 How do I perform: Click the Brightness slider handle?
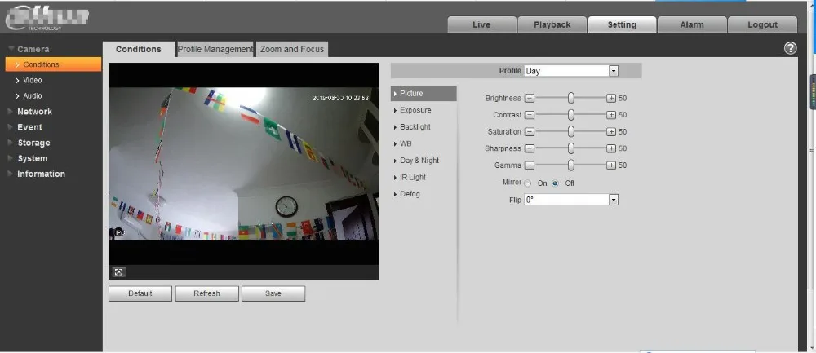coord(571,98)
